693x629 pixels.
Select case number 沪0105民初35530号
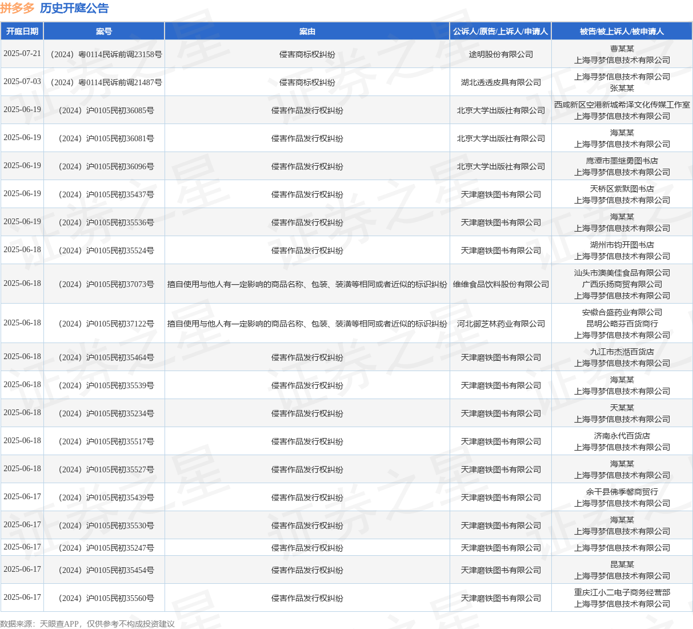120,526
